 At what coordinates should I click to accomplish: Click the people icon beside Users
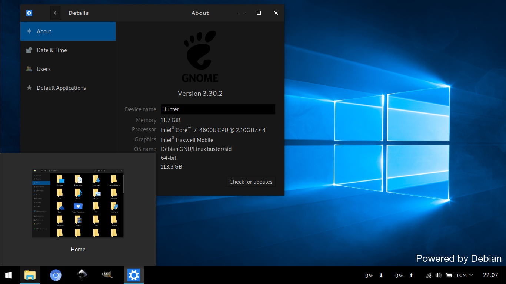[29, 69]
